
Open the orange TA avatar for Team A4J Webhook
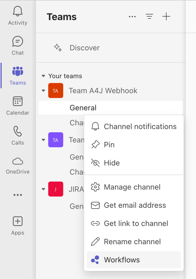pyautogui.click(x=56, y=90)
